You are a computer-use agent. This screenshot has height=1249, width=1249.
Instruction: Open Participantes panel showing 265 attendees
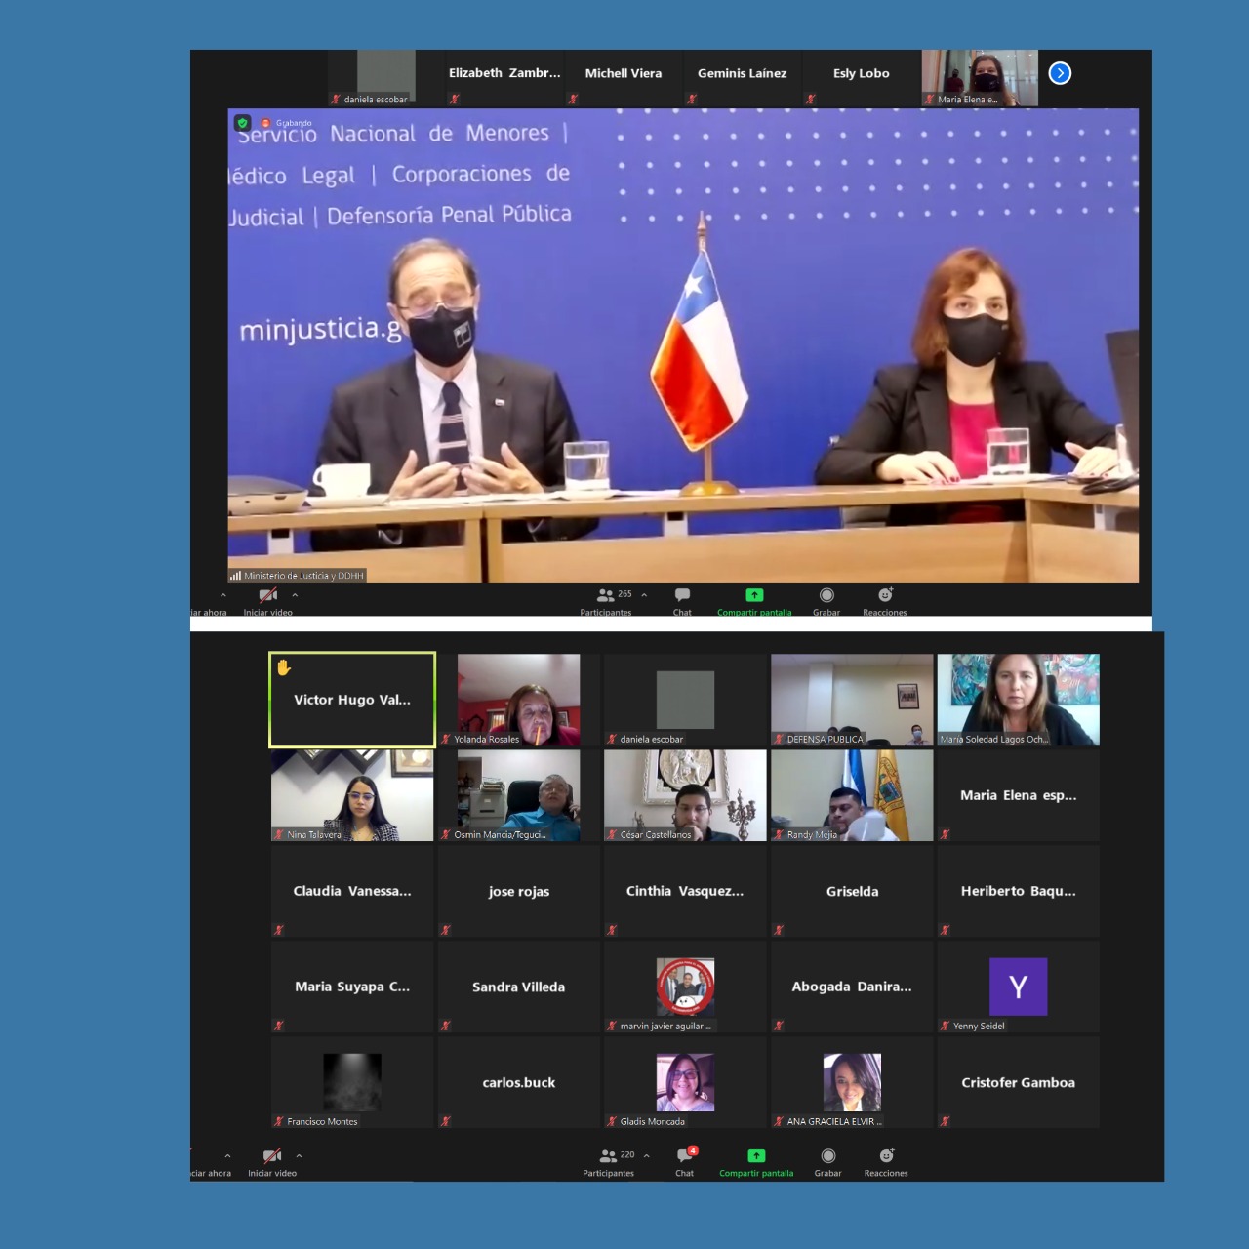(x=606, y=595)
